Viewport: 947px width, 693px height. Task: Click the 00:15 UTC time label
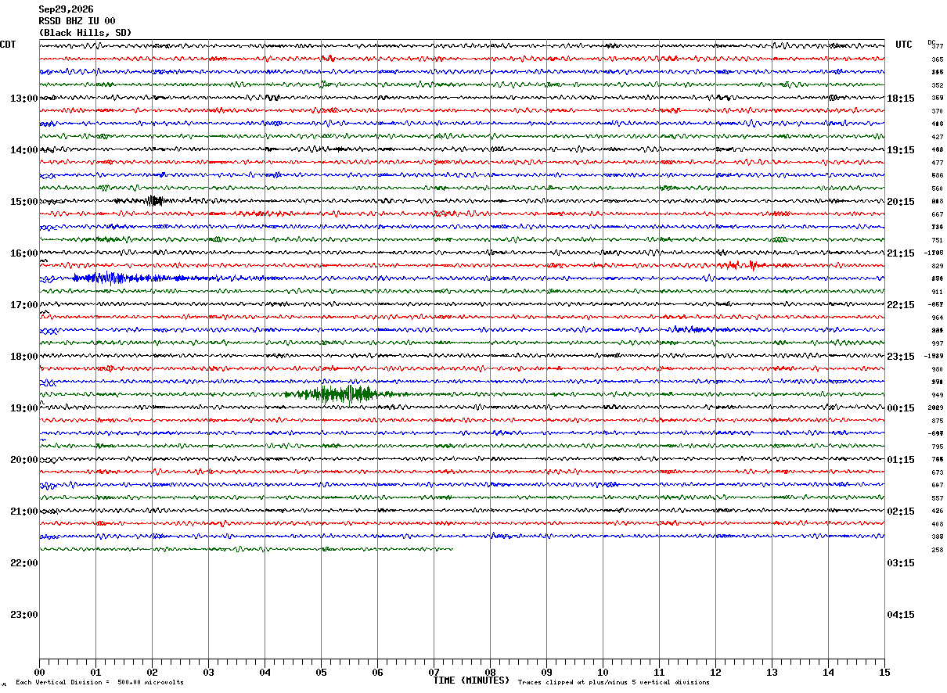(x=901, y=408)
